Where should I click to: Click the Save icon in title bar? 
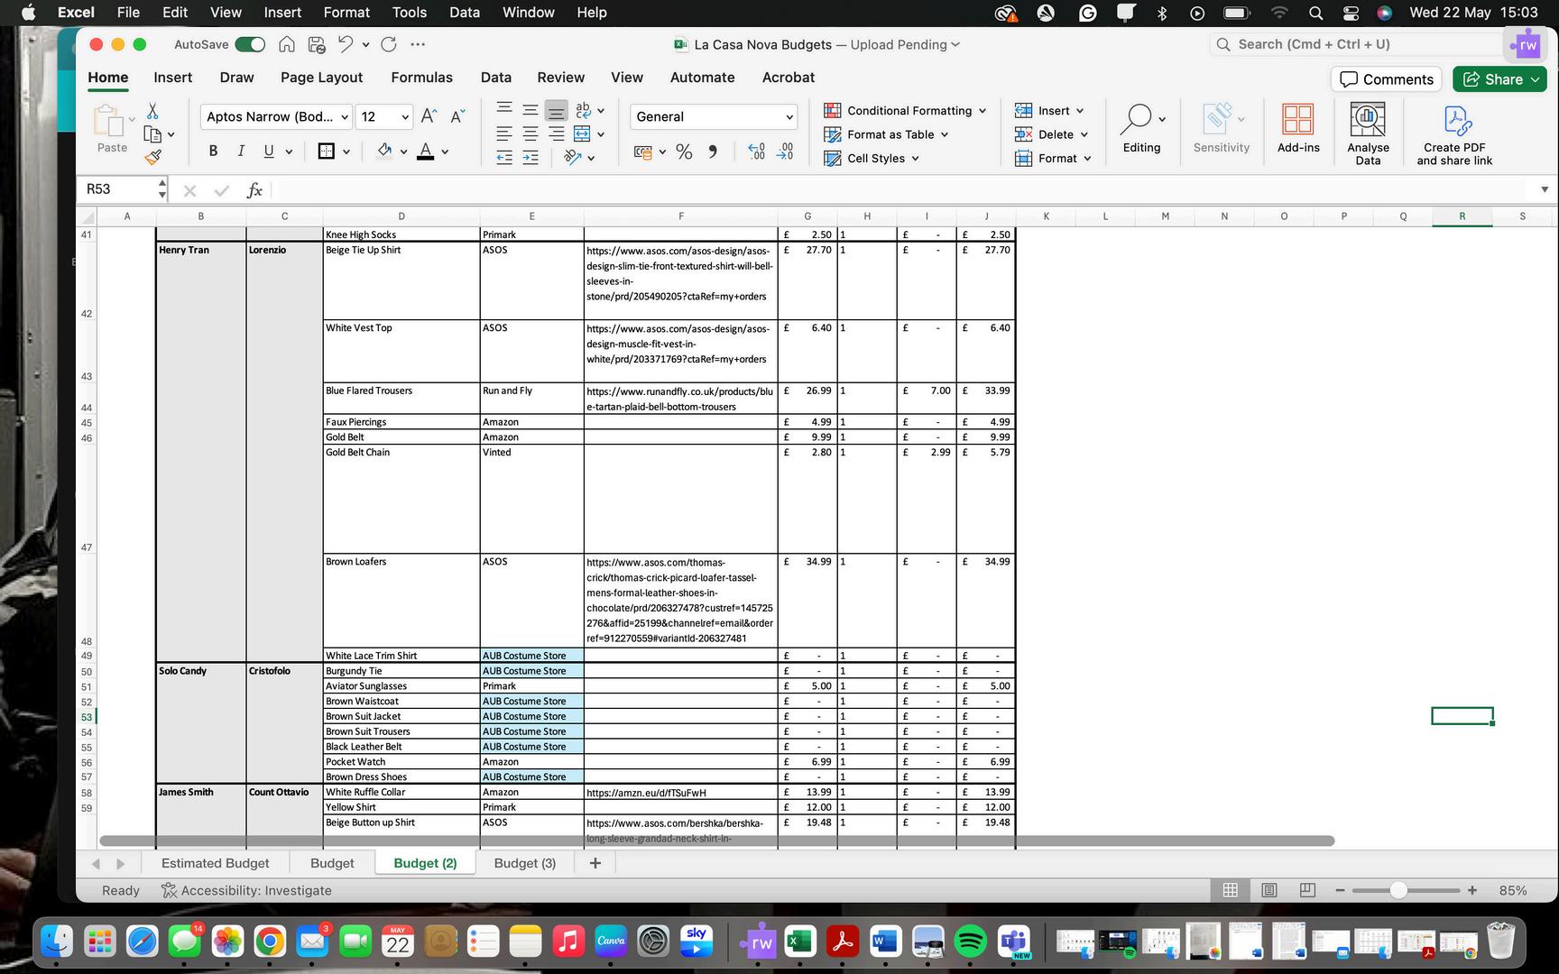click(x=316, y=44)
